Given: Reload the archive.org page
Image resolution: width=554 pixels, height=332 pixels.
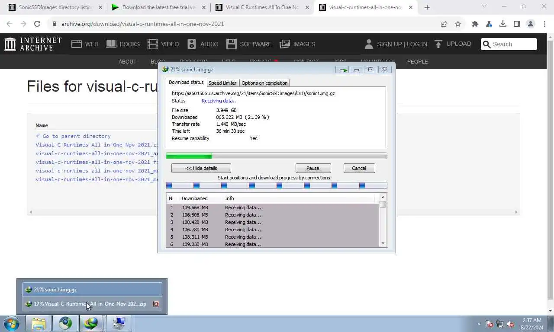Looking at the screenshot, I should point(37,24).
